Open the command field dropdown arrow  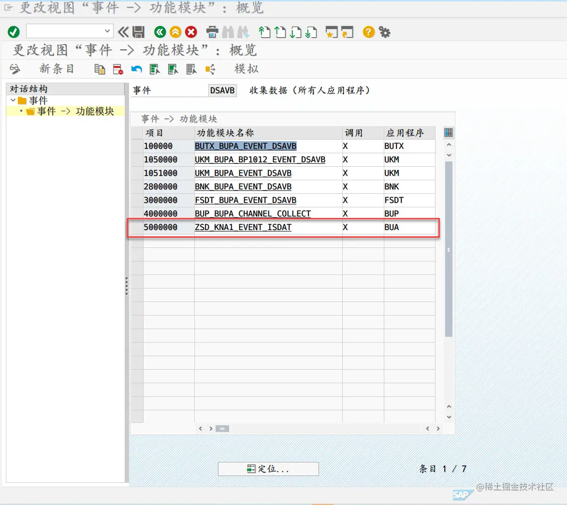click(x=107, y=31)
